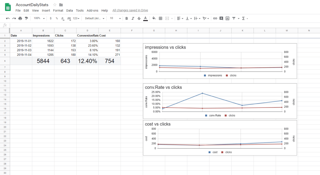Click the formula bar input
320x175 pixels.
click(x=165, y=25)
